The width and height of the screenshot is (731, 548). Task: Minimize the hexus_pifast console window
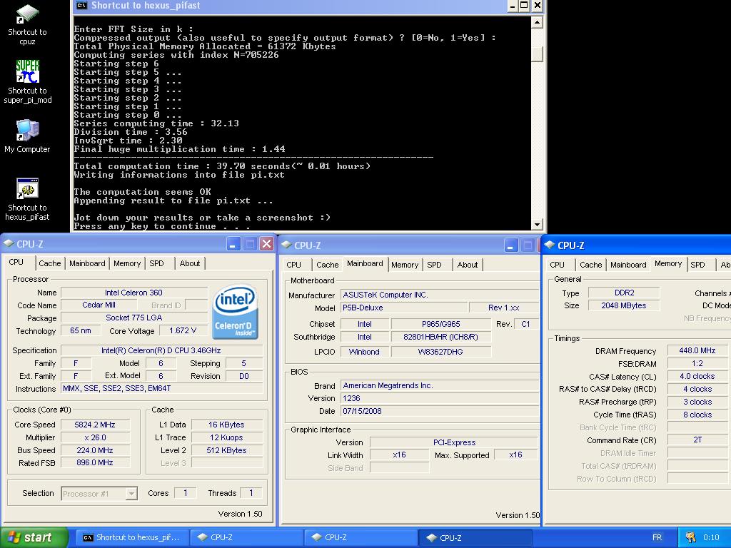(513, 6)
